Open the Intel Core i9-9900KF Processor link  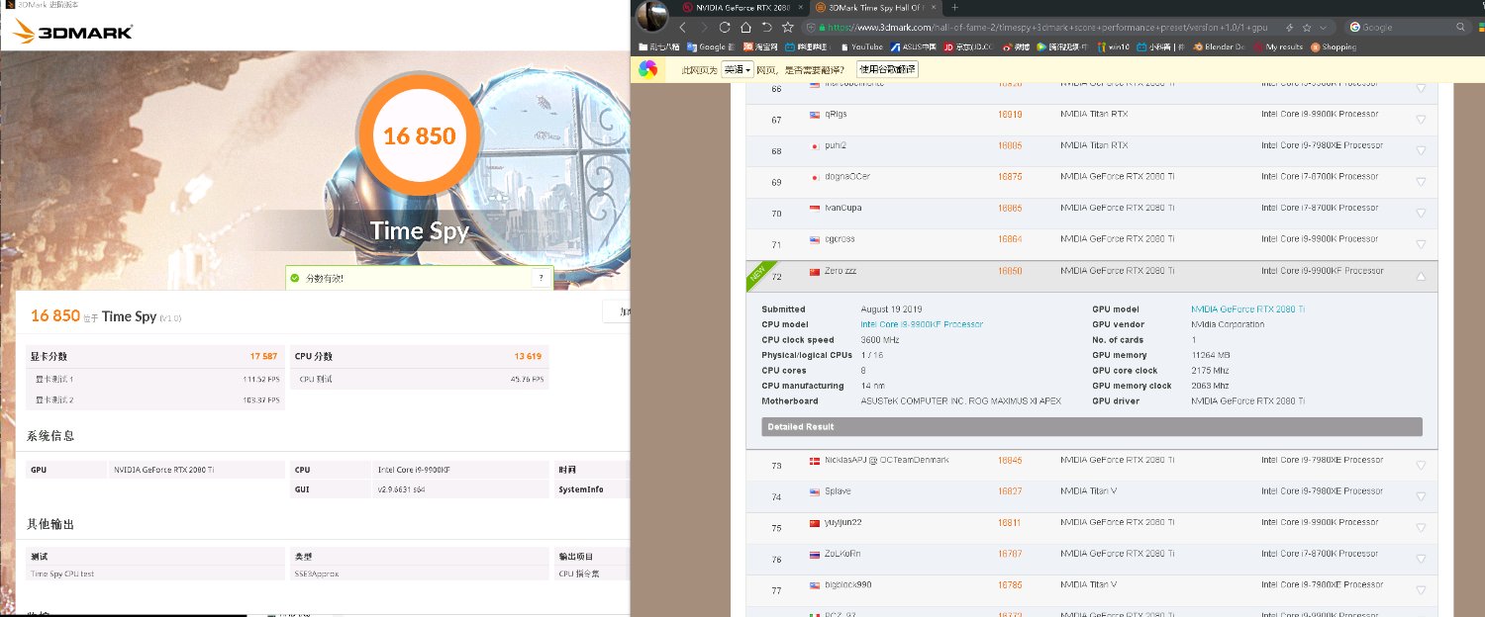tap(922, 324)
